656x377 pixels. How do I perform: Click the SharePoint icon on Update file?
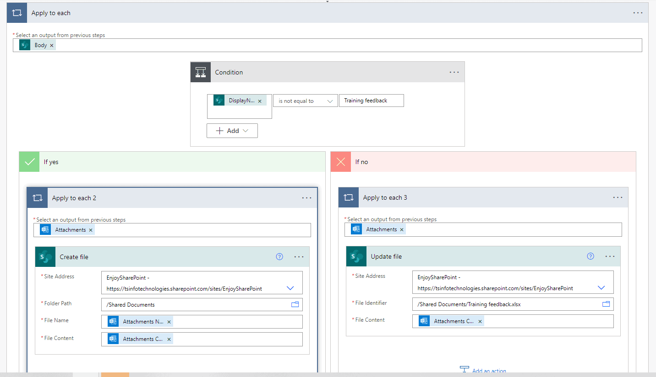click(x=356, y=256)
